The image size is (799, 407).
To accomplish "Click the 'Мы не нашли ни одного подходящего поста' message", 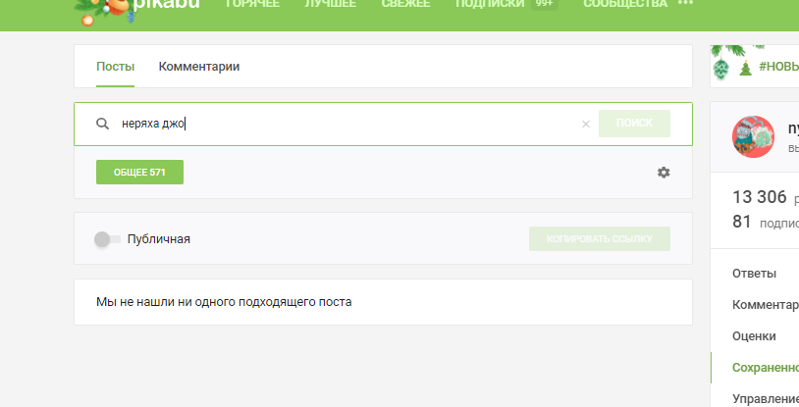I will tap(224, 302).
